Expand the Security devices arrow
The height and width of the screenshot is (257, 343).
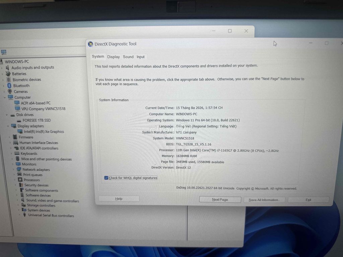[15, 185]
